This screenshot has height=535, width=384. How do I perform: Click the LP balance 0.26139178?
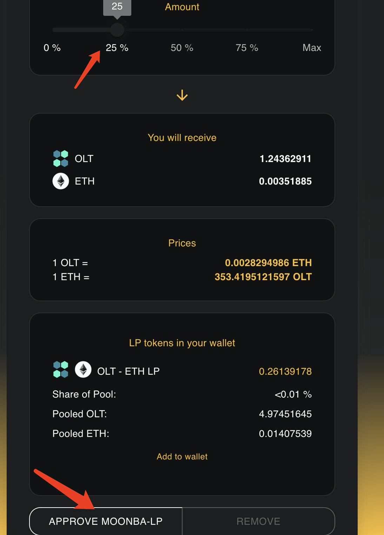coord(285,372)
